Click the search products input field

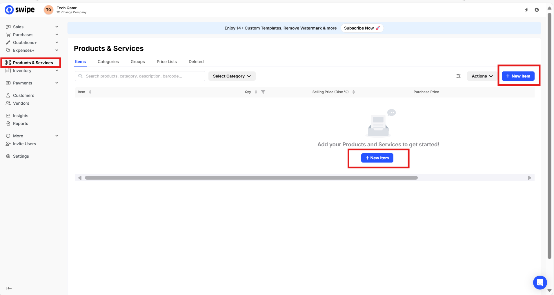(x=140, y=76)
